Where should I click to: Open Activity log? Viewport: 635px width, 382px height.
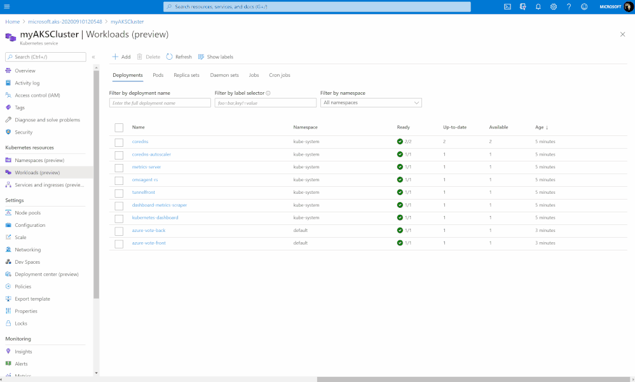coord(27,83)
